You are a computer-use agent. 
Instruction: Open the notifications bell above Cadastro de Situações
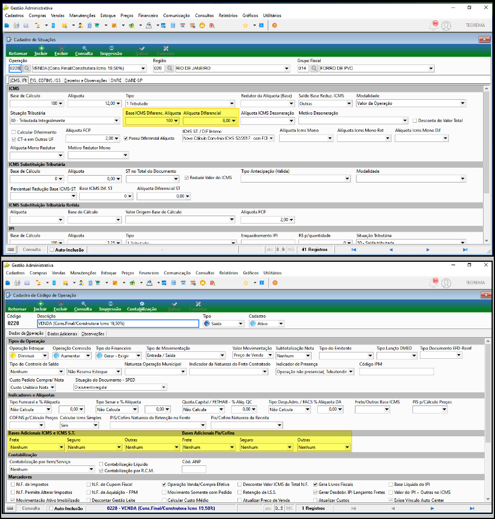click(x=433, y=26)
